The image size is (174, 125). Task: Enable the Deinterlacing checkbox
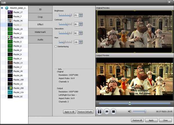pos(56,47)
